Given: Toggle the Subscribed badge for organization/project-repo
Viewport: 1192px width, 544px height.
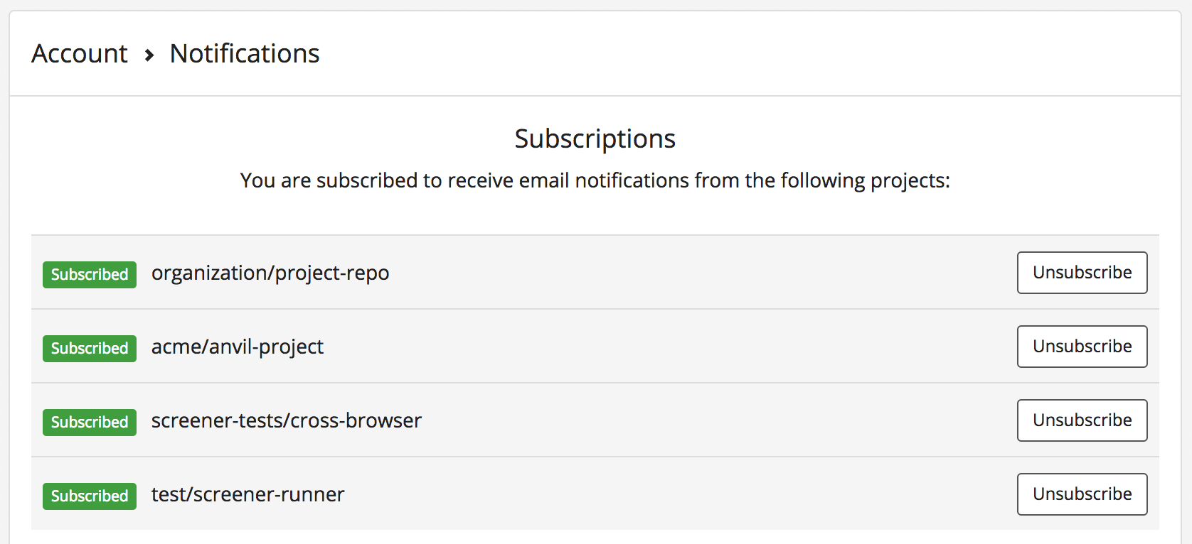Looking at the screenshot, I should pyautogui.click(x=89, y=275).
